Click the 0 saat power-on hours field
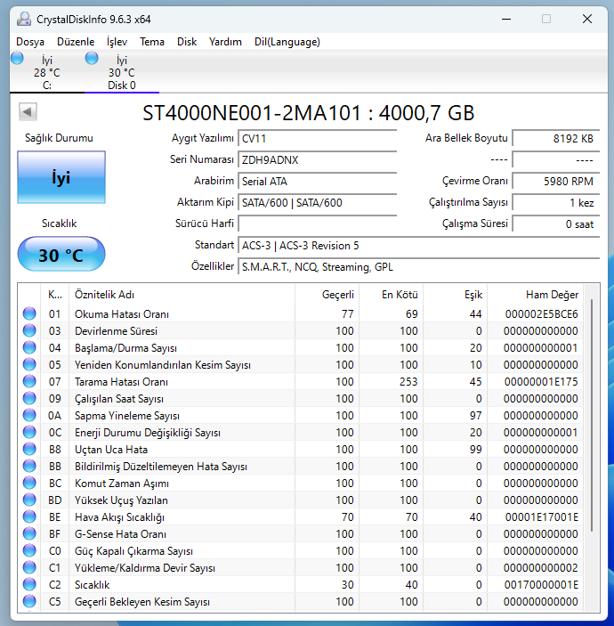This screenshot has height=626, width=614. tap(556, 224)
